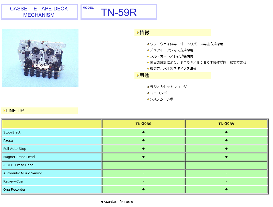Image resolution: width=273 pixels, height=207 pixels.
Task: Click the Full Auto Stop dot under TN-59RS
Action: pyautogui.click(x=143, y=149)
